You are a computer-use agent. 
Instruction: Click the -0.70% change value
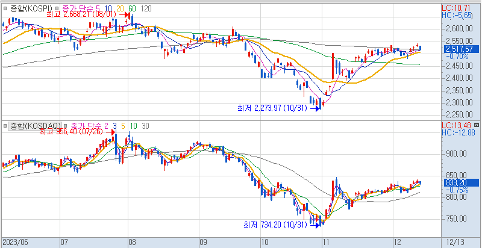point(457,56)
